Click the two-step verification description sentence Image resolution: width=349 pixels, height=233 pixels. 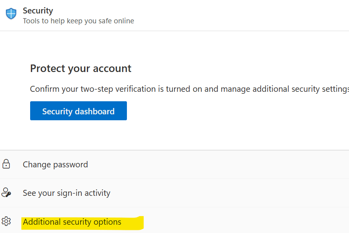coord(190,89)
